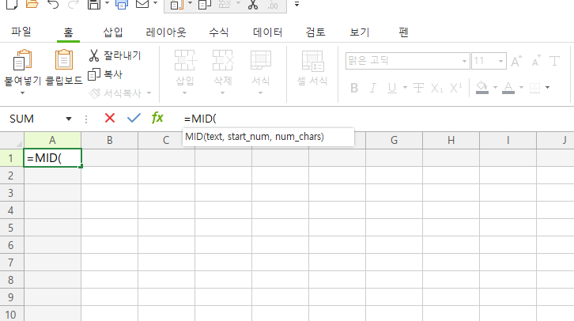The height and width of the screenshot is (321, 574).
Task: Click the increase font size icon
Action: 516,61
